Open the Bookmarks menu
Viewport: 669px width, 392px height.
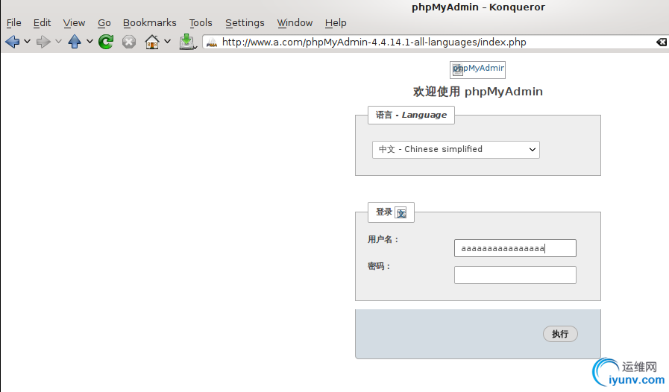coord(150,23)
